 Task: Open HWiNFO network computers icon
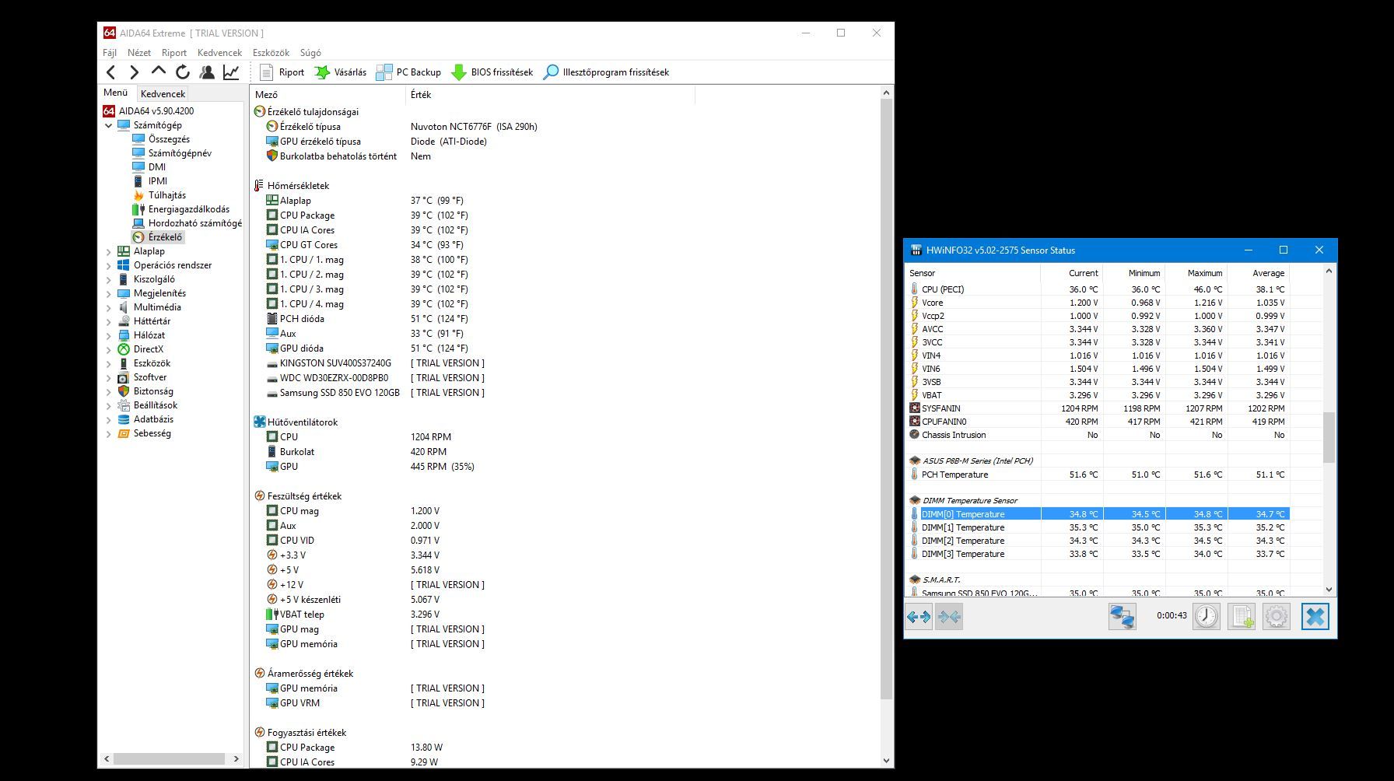coord(1122,617)
